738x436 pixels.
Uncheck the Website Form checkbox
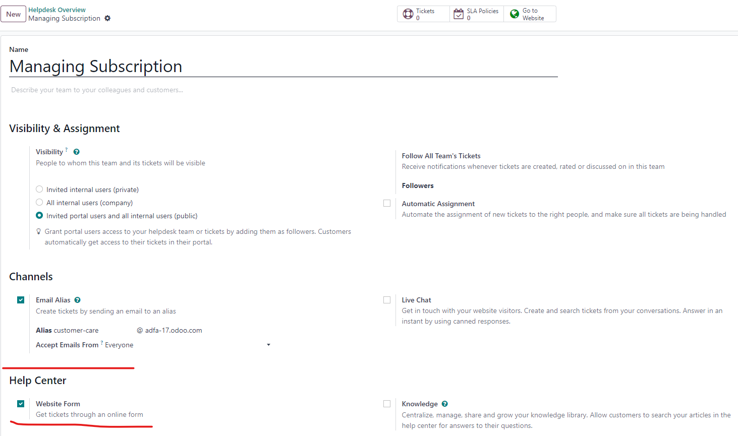coord(21,404)
